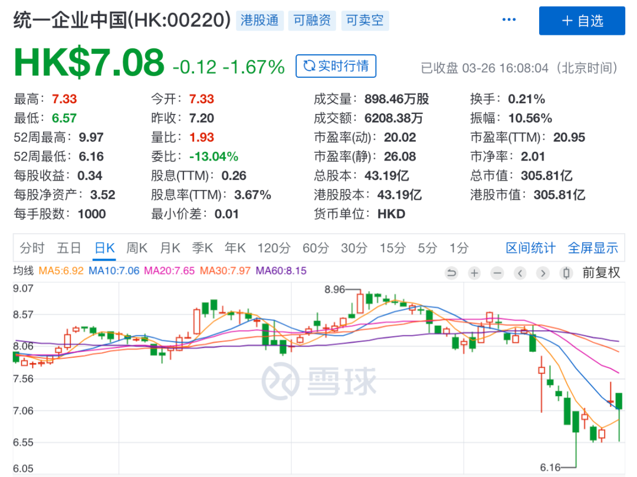Click the 总市值 value 305.81亿
Image resolution: width=637 pixels, height=477 pixels.
coord(547,176)
